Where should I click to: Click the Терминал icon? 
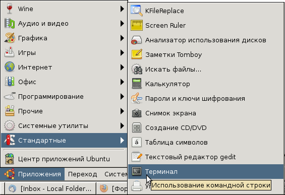137,171
